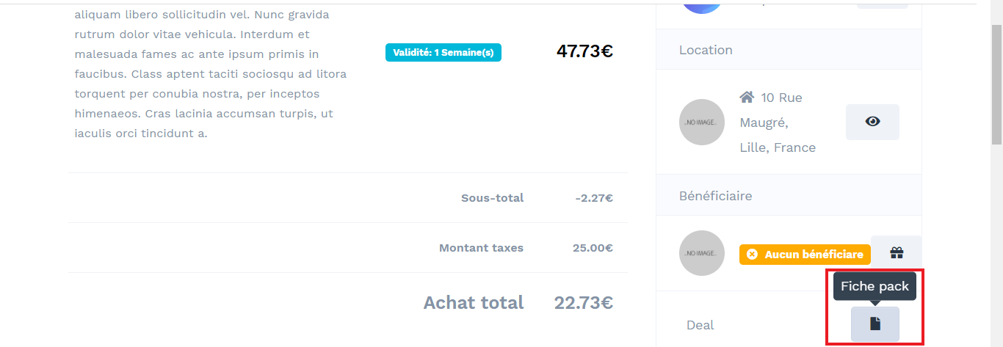
Task: Click the Achat total amount 22.73€
Action: coord(584,302)
